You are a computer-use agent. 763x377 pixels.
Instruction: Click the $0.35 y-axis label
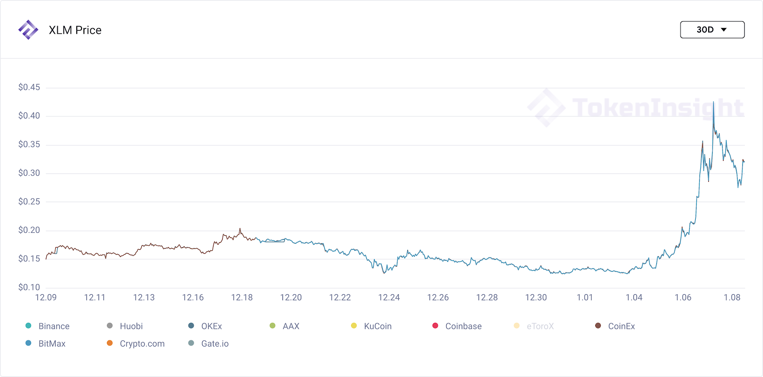[x=29, y=144]
